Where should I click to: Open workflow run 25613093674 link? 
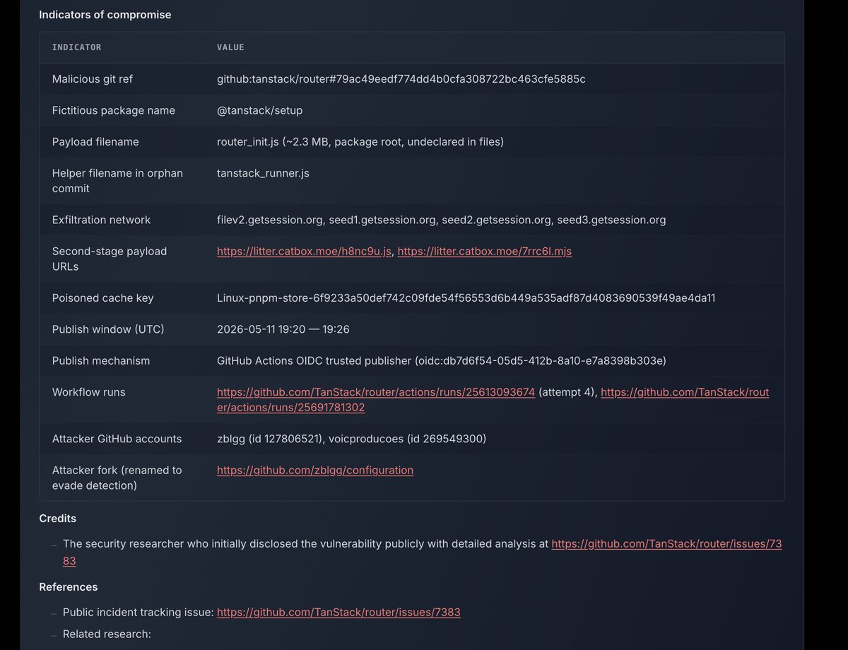(376, 392)
